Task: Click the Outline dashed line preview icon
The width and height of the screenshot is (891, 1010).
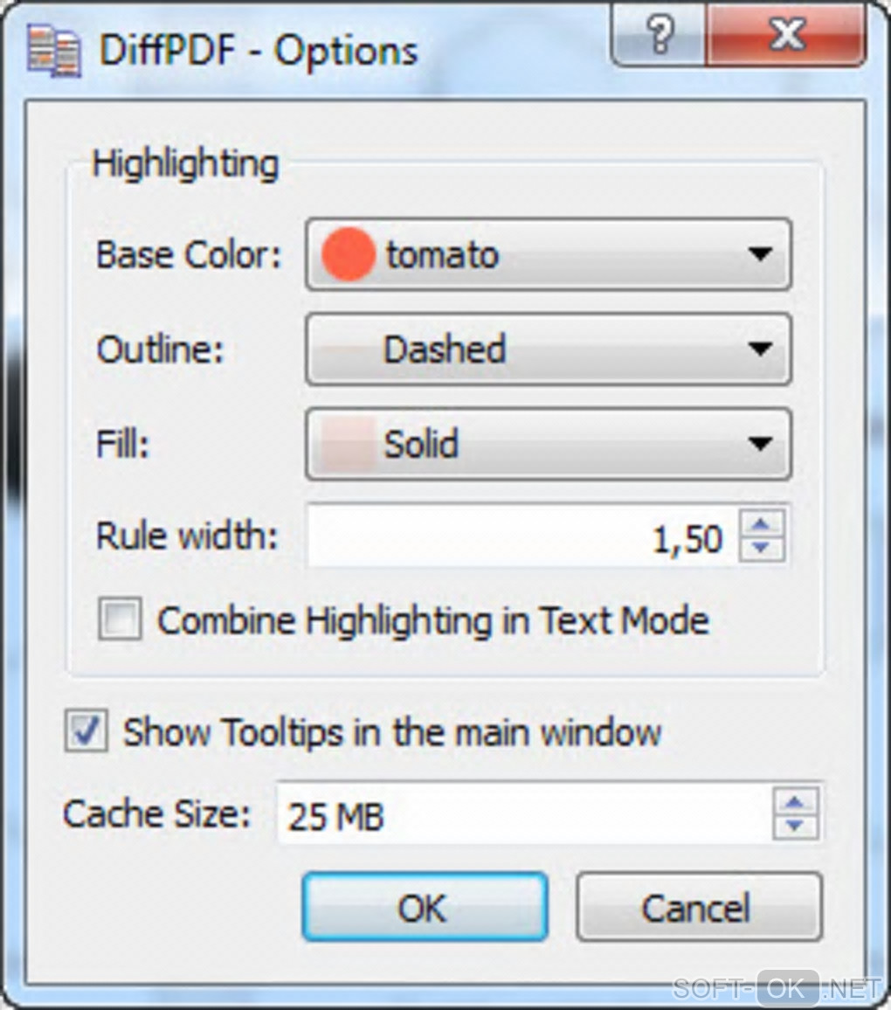Action: click(x=348, y=349)
